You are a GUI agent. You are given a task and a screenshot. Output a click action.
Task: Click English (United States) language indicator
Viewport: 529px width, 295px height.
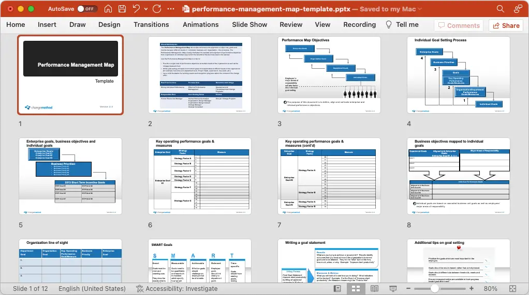point(92,289)
